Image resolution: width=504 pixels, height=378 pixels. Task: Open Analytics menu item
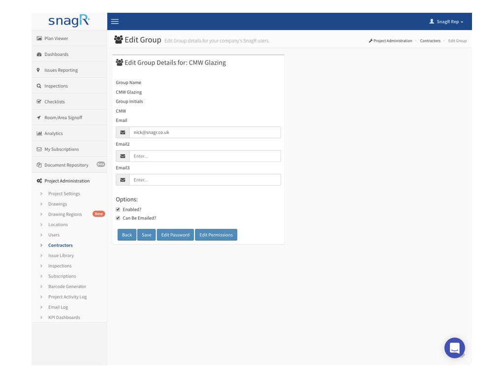69,133
